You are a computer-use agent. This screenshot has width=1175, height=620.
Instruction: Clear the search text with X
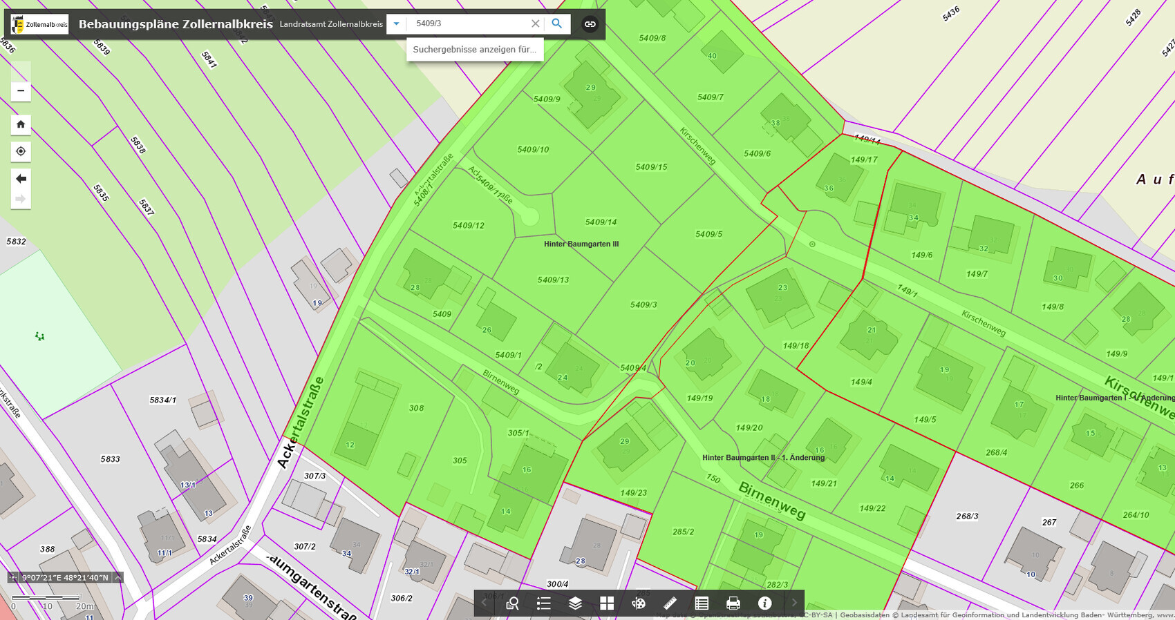pyautogui.click(x=535, y=23)
